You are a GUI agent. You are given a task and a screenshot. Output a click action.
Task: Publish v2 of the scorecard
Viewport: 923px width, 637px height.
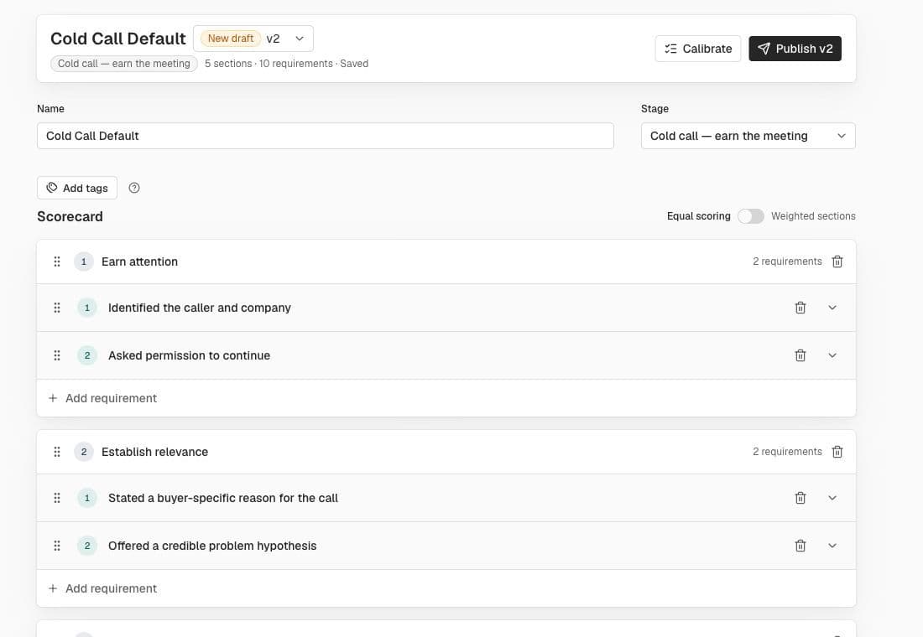[795, 49]
